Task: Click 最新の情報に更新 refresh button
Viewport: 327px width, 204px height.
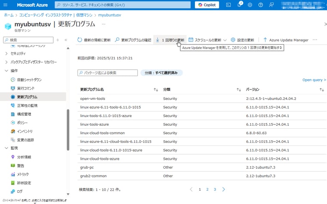Action: tap(94, 40)
